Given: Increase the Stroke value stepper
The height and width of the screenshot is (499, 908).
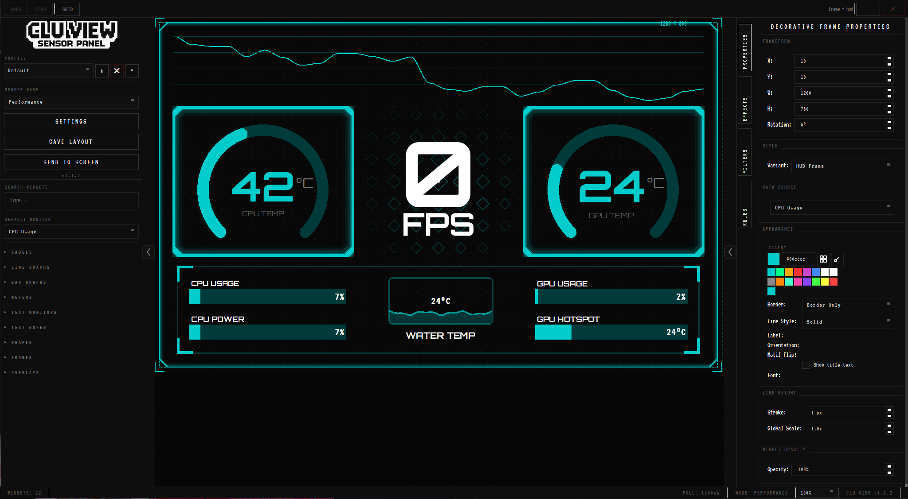Looking at the screenshot, I should [x=889, y=410].
